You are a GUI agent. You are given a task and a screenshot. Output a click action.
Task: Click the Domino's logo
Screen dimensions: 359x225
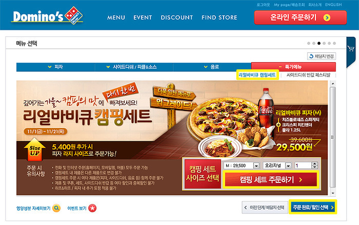(47, 15)
